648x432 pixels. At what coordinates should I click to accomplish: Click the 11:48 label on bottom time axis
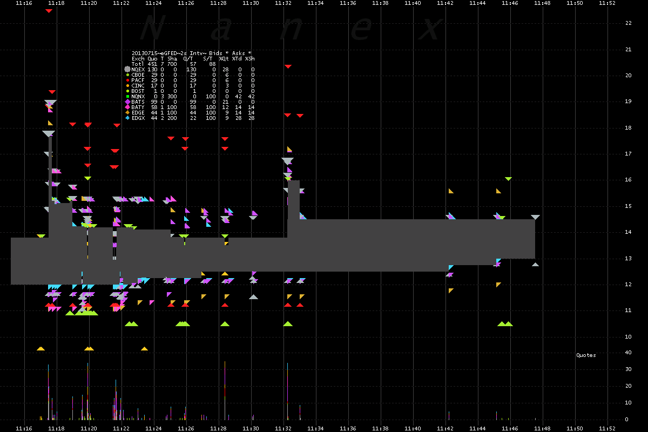(x=542, y=428)
